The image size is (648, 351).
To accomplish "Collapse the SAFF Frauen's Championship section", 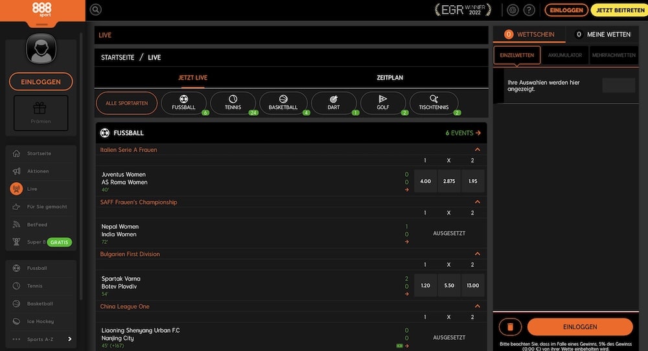I will [478, 202].
